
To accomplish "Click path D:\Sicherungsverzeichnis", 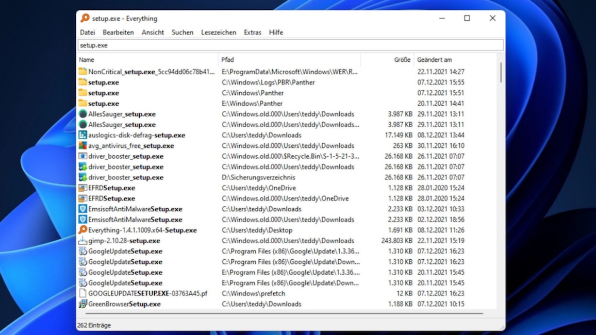I will pos(258,177).
